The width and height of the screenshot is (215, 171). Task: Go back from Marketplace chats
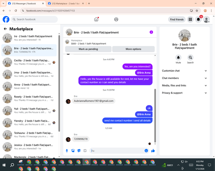(x=5, y=29)
